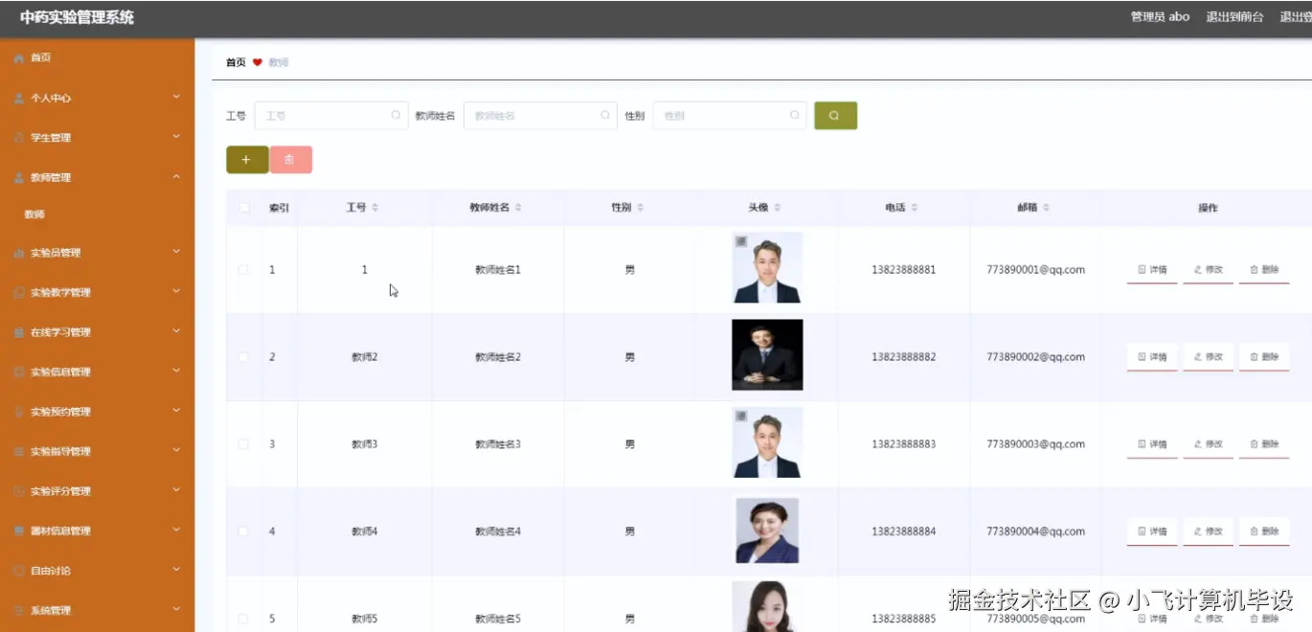Screen dimensions: 1312x632
Task: Click the chart icon beside 实验员管理
Action: (19, 253)
